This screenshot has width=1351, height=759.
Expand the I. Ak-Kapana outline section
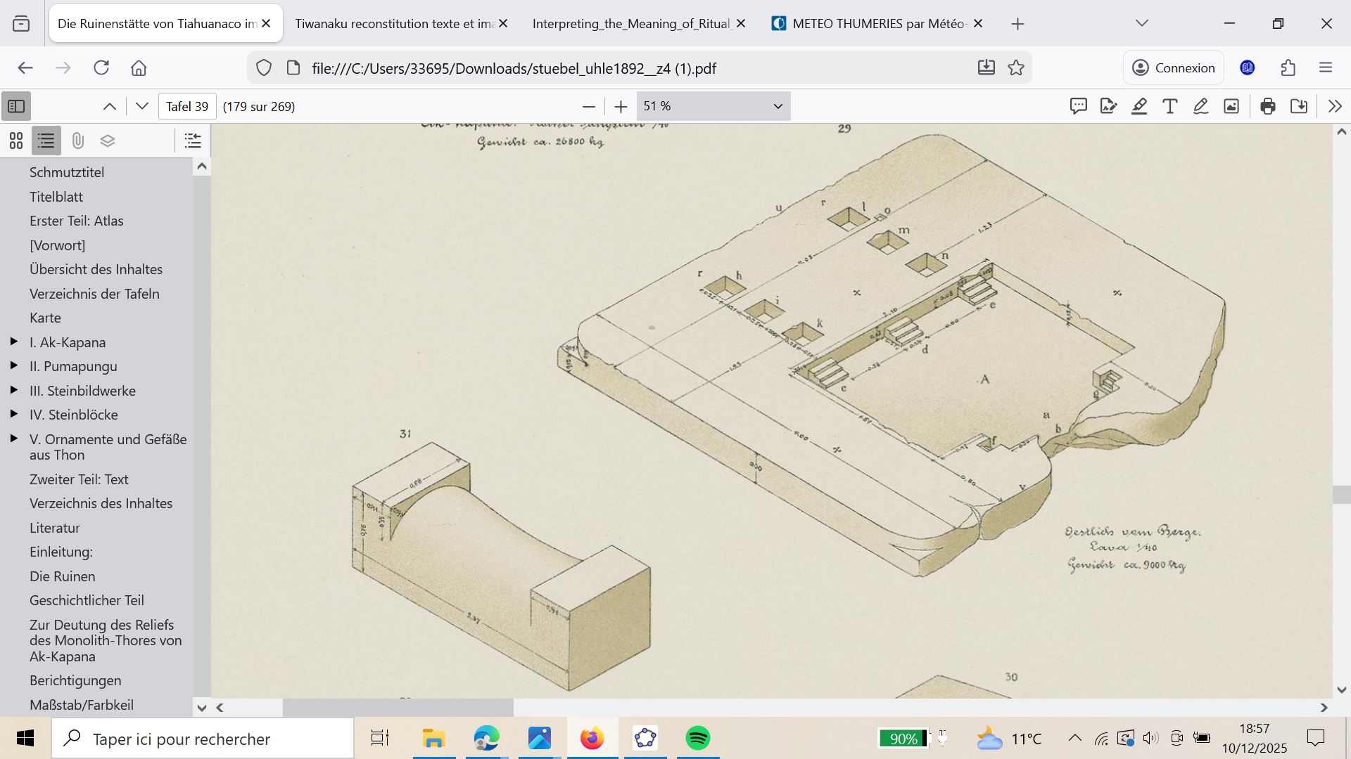coord(13,342)
